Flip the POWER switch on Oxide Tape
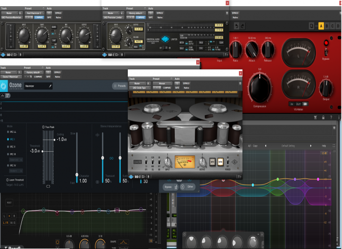 [228, 162]
